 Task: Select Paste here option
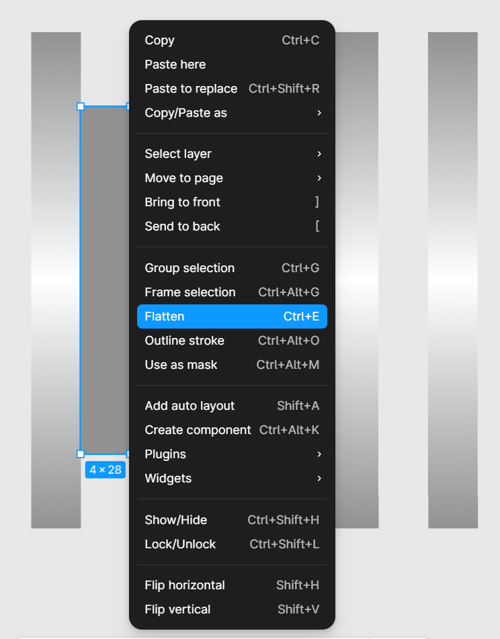coord(175,65)
